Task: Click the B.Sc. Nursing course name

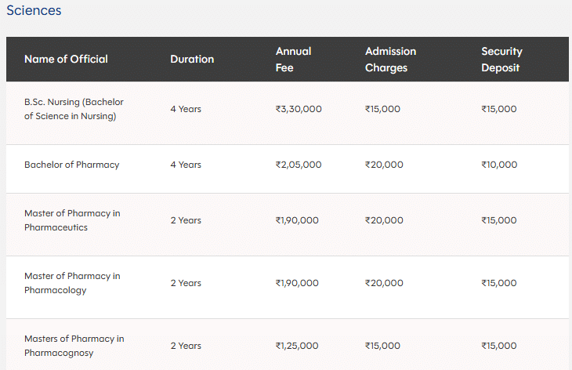Action: point(74,109)
